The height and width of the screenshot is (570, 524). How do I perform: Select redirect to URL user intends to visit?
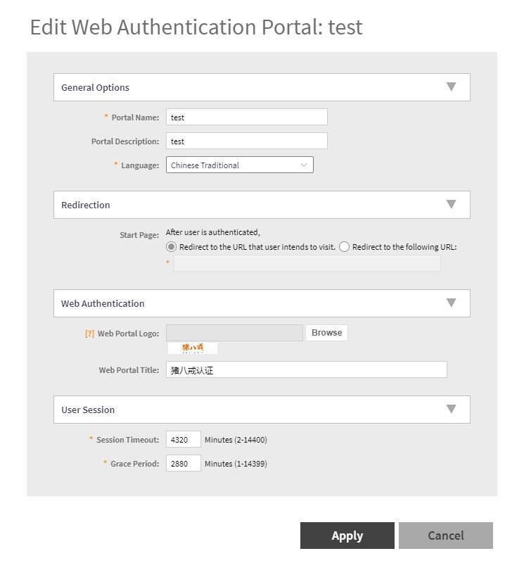pos(171,247)
